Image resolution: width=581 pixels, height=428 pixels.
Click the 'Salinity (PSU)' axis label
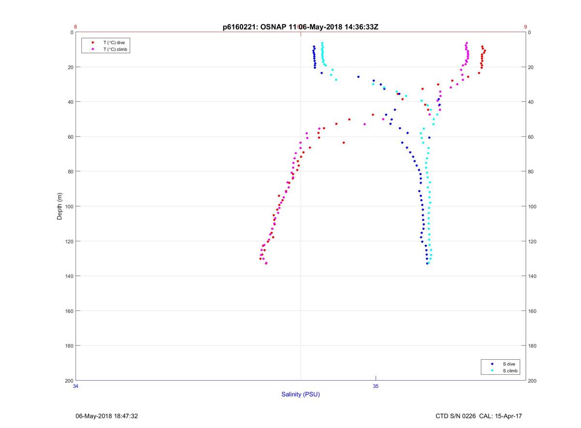[301, 394]
